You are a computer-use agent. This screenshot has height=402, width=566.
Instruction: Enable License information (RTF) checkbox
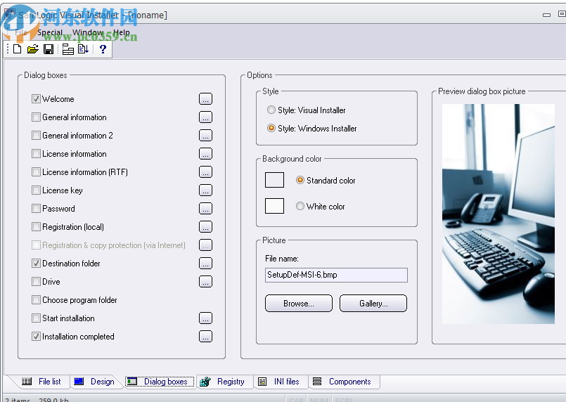pos(36,172)
